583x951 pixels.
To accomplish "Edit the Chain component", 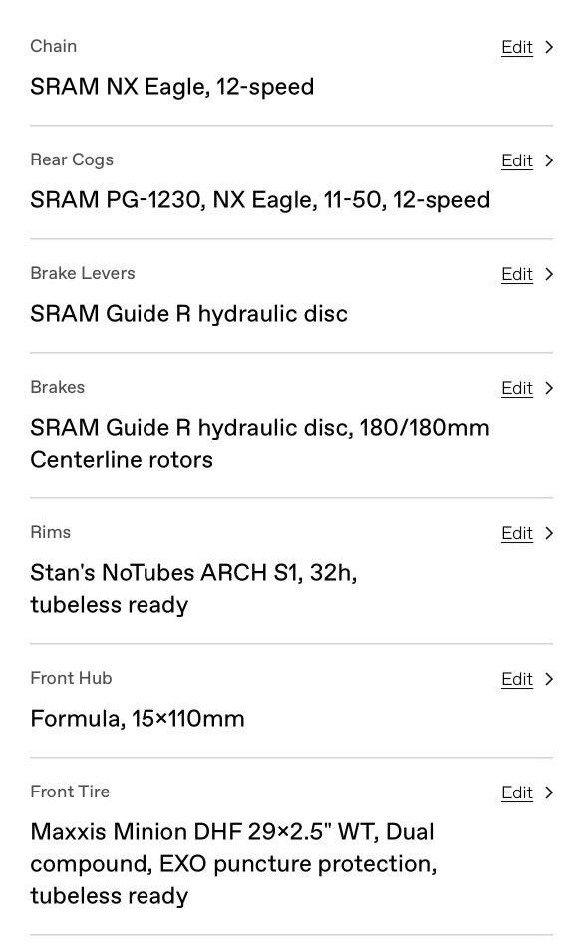I will tap(517, 47).
